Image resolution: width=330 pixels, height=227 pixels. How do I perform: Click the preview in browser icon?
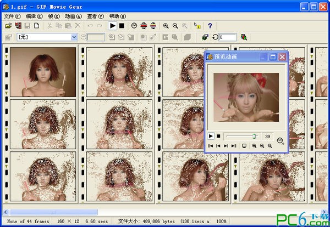[244, 37]
